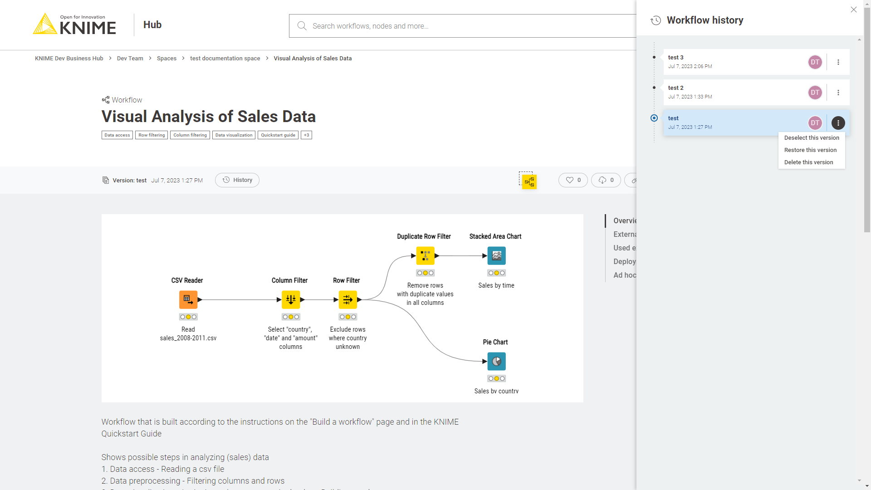
Task: Select Restore this version from context menu
Action: pyautogui.click(x=811, y=150)
